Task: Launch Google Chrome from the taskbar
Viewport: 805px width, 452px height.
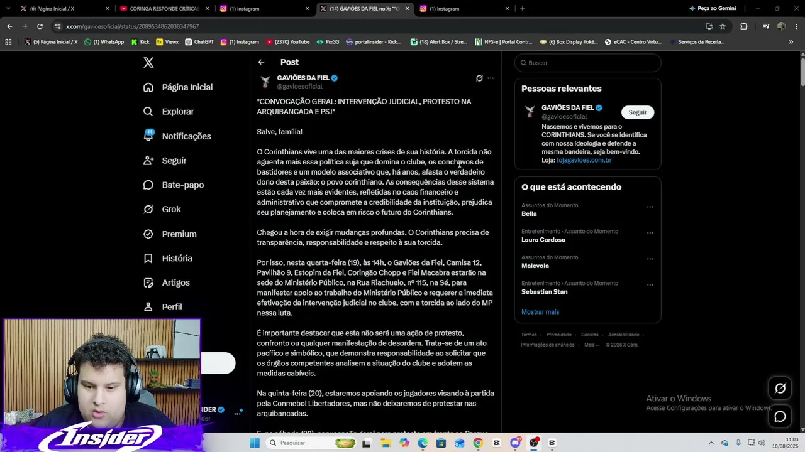Action: [x=478, y=443]
